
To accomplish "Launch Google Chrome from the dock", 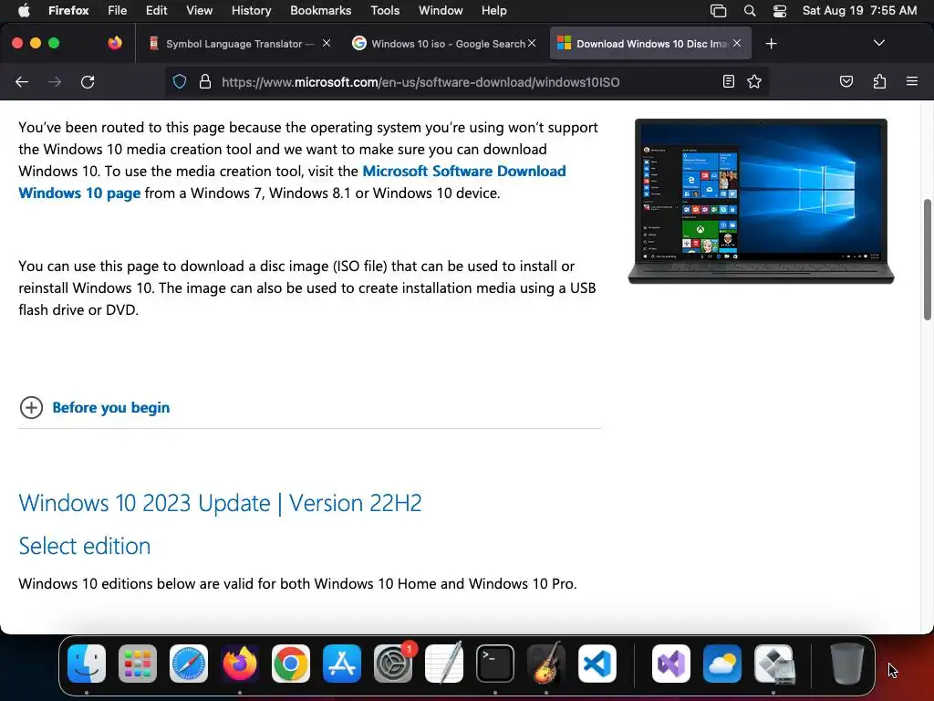I will [x=291, y=664].
